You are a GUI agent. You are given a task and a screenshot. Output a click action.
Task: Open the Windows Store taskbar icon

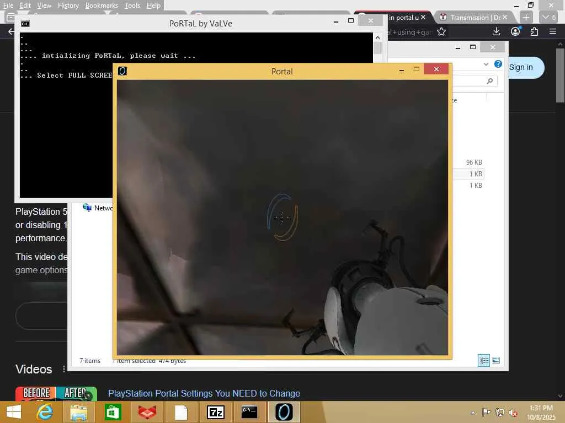coord(113,412)
